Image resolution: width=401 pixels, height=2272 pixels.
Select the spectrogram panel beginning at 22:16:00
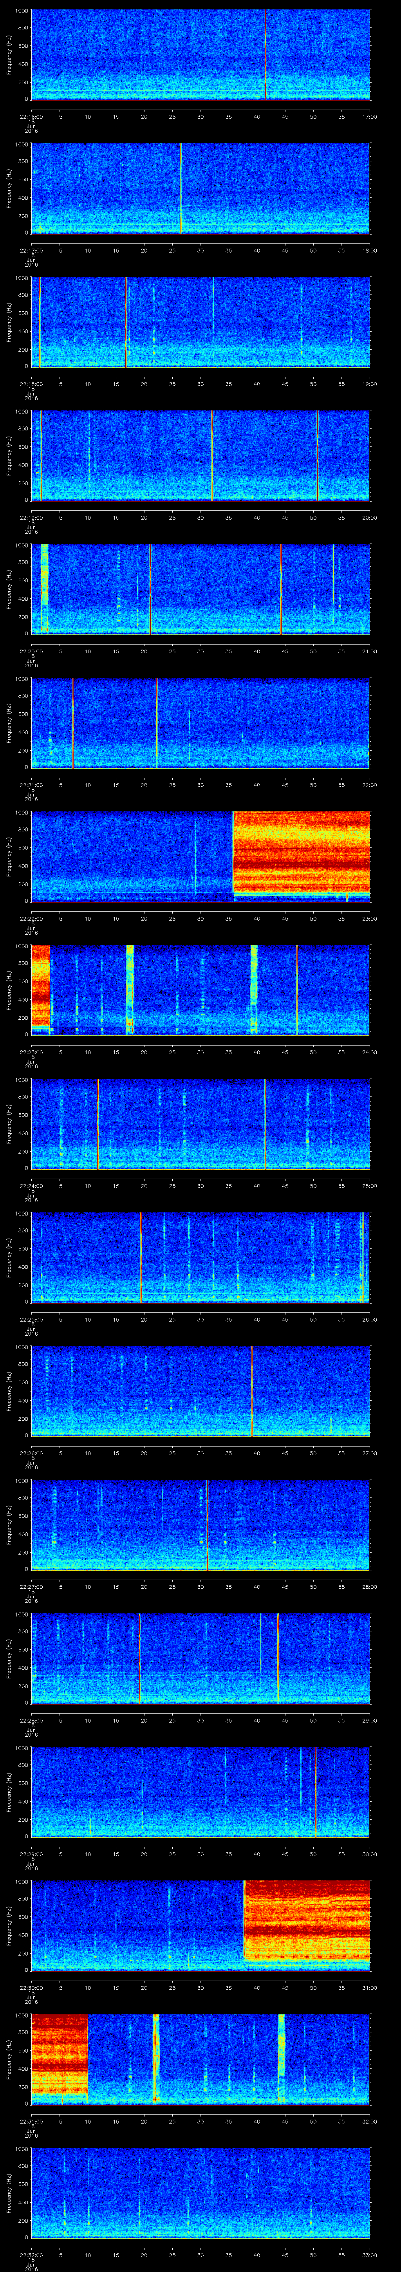point(200,55)
